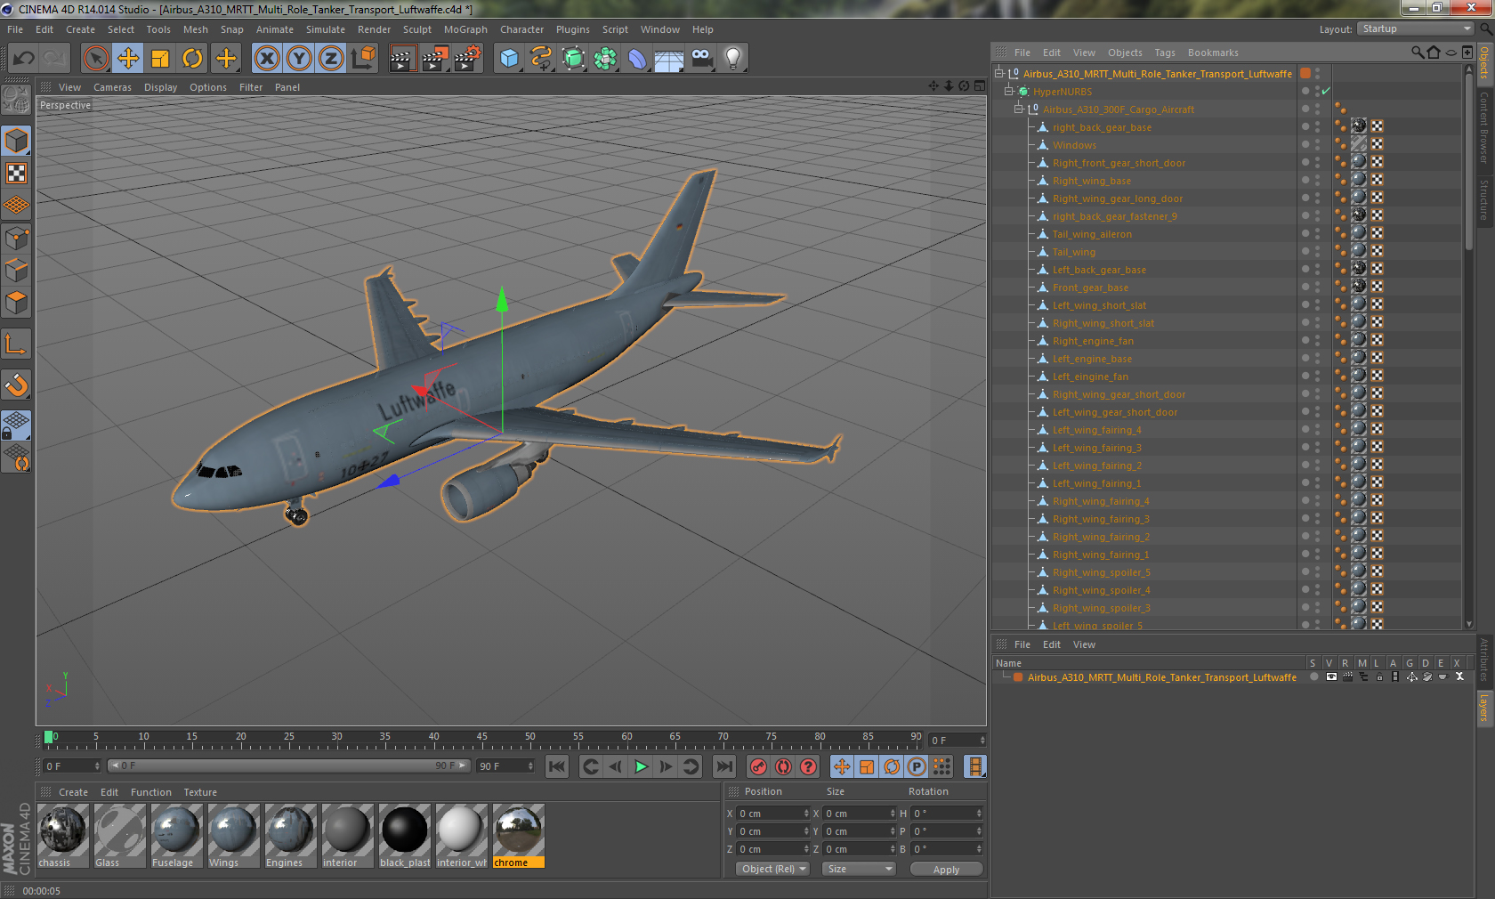Open material manager Texture menu
Image resolution: width=1495 pixels, height=899 pixels.
[x=200, y=792]
